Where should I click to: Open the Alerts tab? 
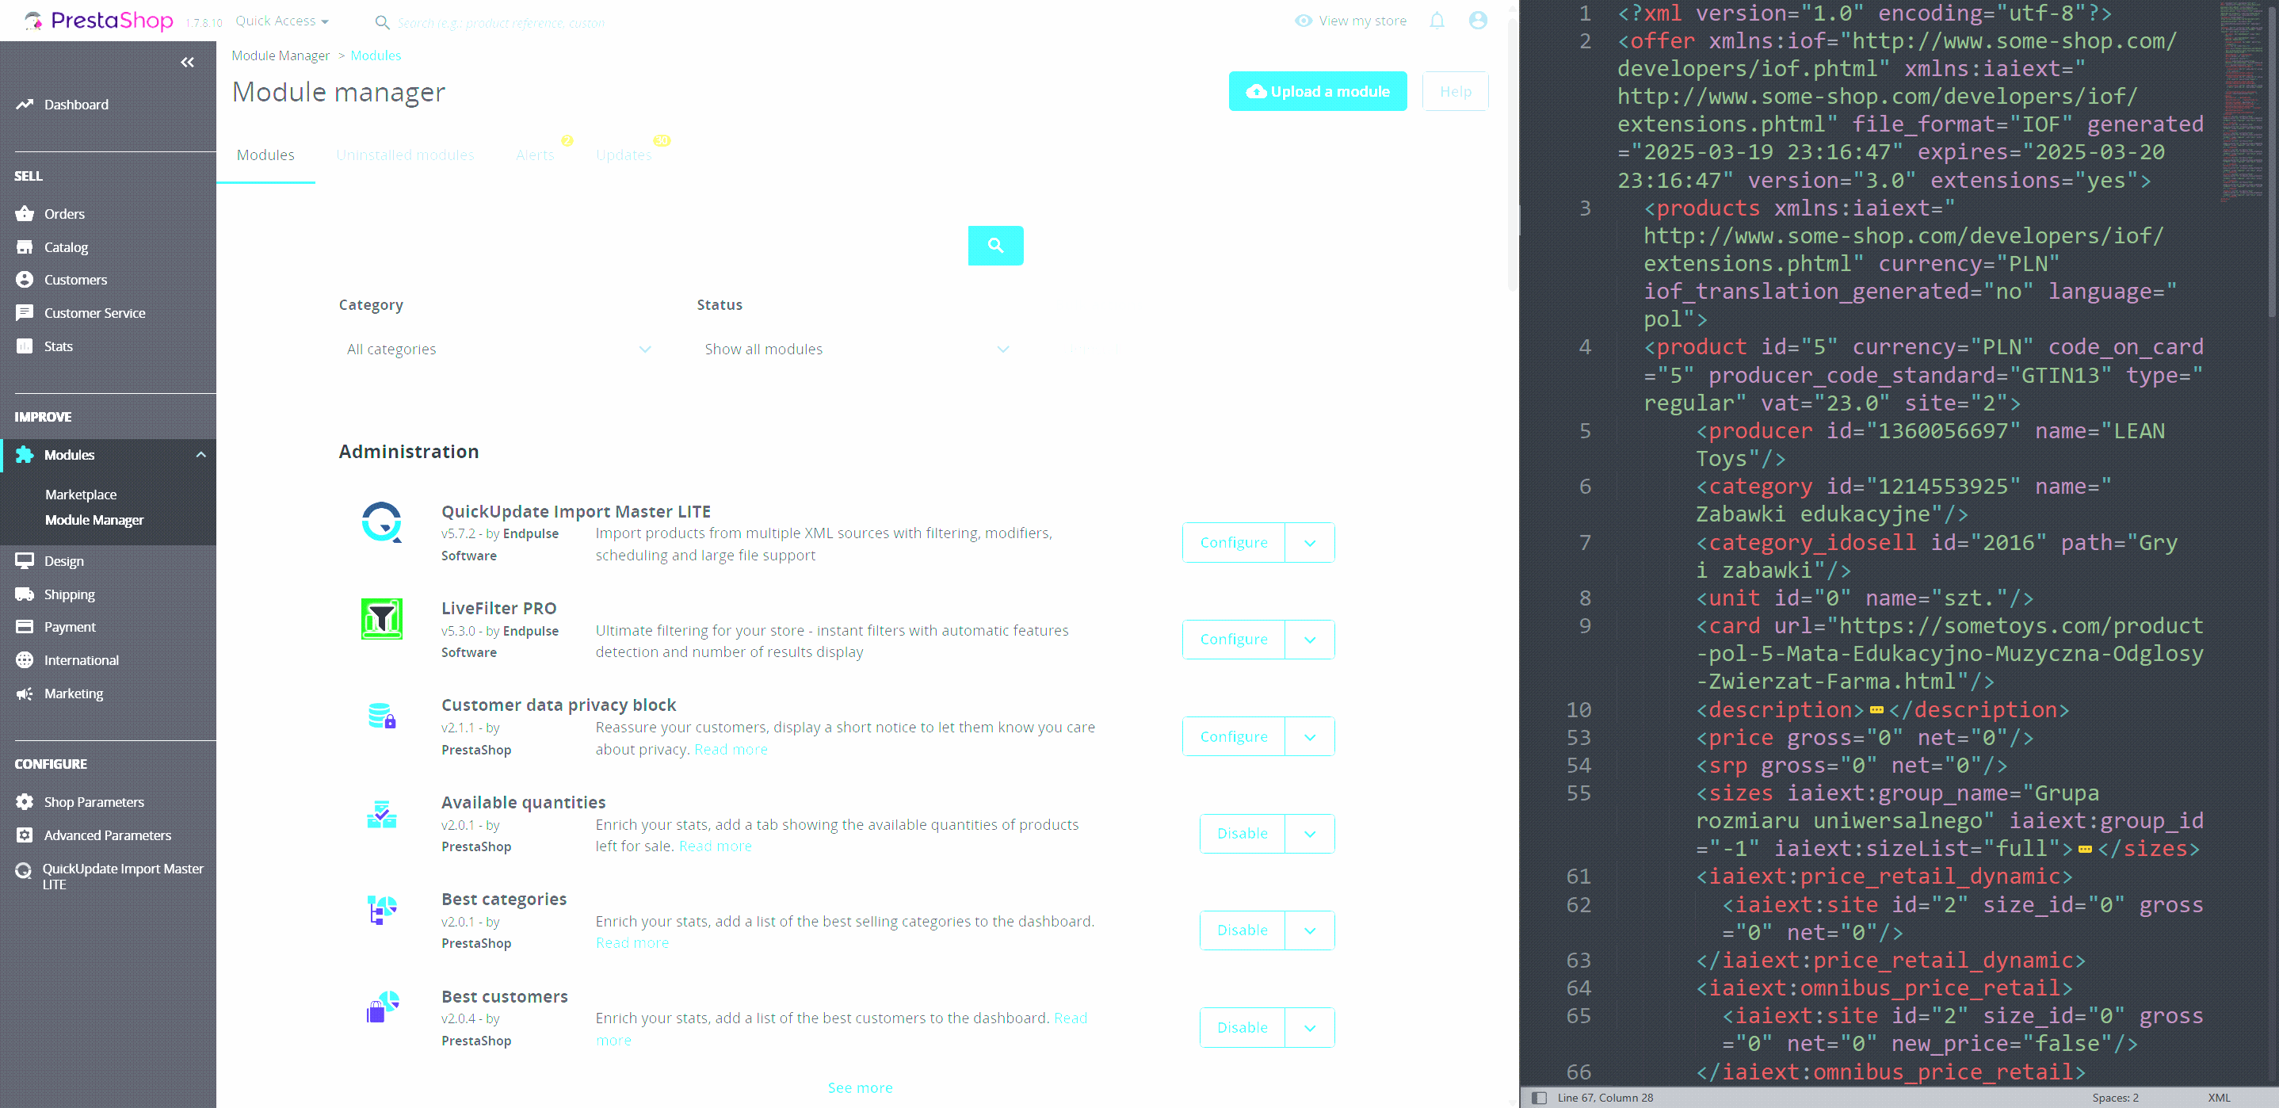[534, 154]
